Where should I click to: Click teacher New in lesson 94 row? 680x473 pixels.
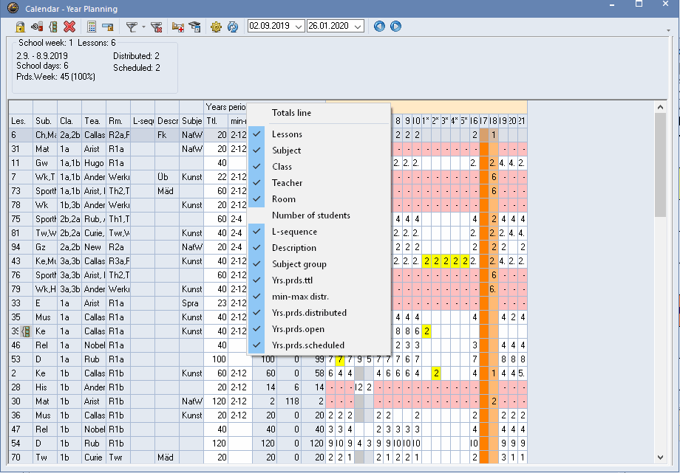(94, 247)
